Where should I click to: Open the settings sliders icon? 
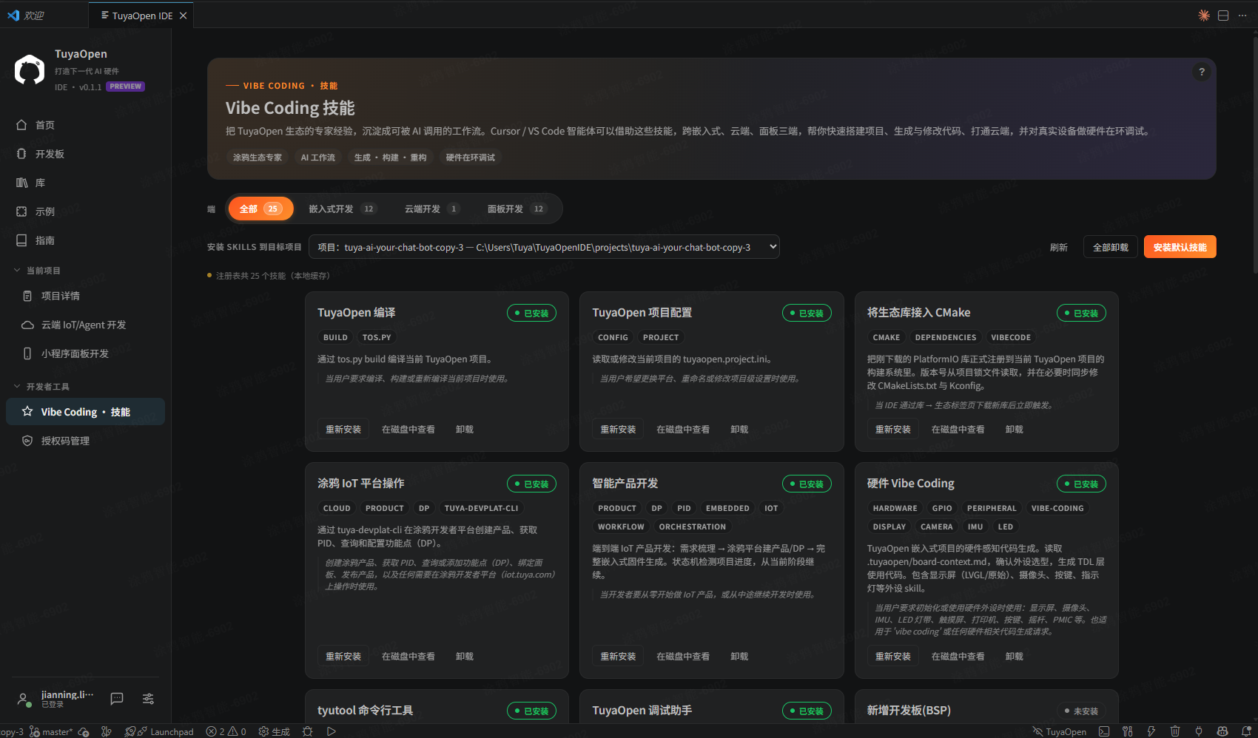pos(148,699)
